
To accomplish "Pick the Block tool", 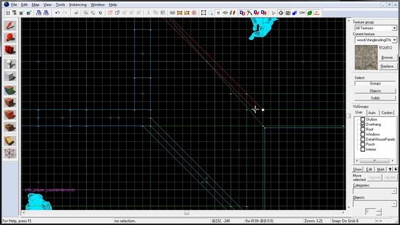I will [10, 76].
